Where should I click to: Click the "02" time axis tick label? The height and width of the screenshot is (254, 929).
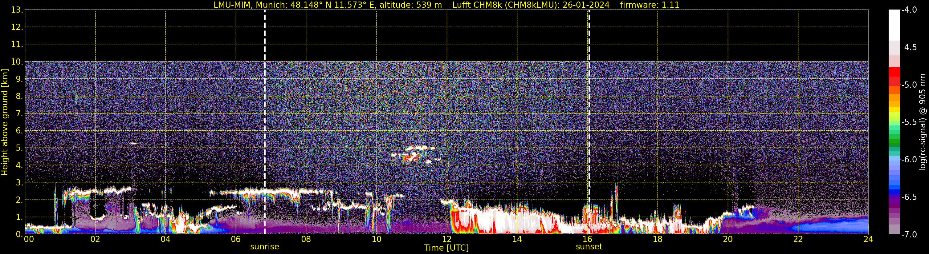[x=95, y=239]
